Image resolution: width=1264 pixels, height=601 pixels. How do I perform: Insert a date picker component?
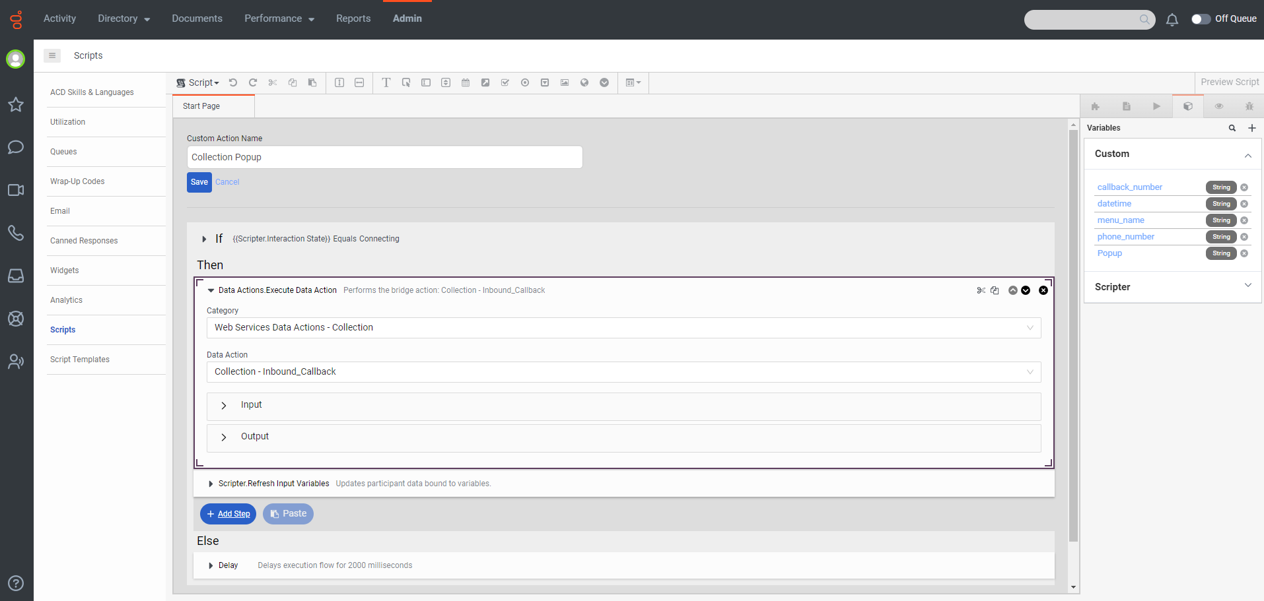(466, 82)
